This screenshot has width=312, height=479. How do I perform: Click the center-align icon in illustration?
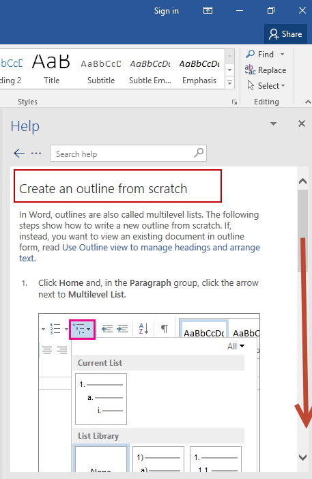[47, 350]
